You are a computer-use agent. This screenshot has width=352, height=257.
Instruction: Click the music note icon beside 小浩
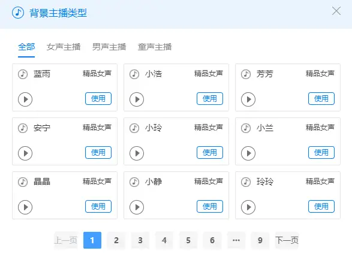134,74
